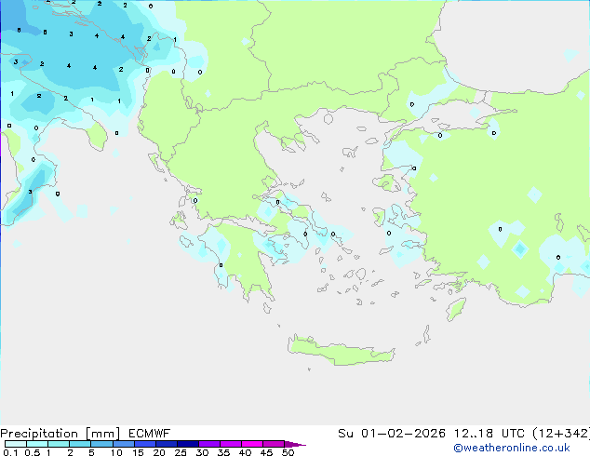Click the '50' legend scale label
Image resolution: width=590 pixels, height=456 pixels.
[x=288, y=452]
